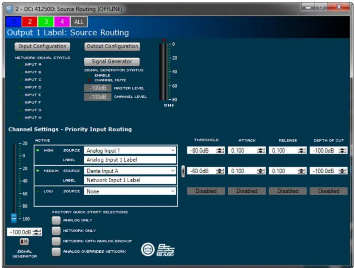The height and width of the screenshot is (268, 354).
Task: Click the disabled Low threshold field
Action: tap(206, 191)
